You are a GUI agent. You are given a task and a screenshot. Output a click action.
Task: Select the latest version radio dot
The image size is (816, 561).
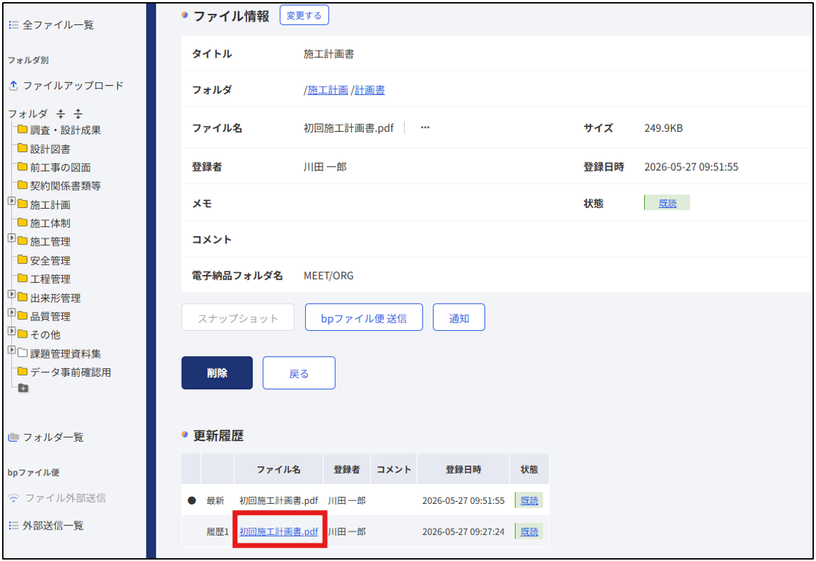191,500
